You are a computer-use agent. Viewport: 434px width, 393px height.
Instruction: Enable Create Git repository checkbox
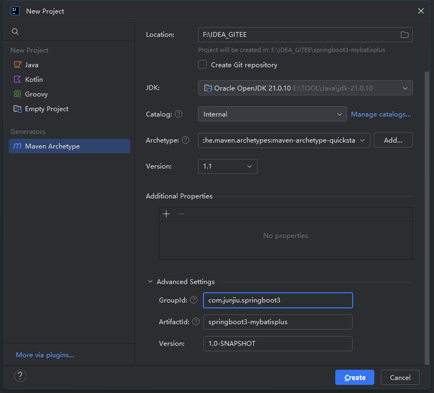[x=202, y=65]
